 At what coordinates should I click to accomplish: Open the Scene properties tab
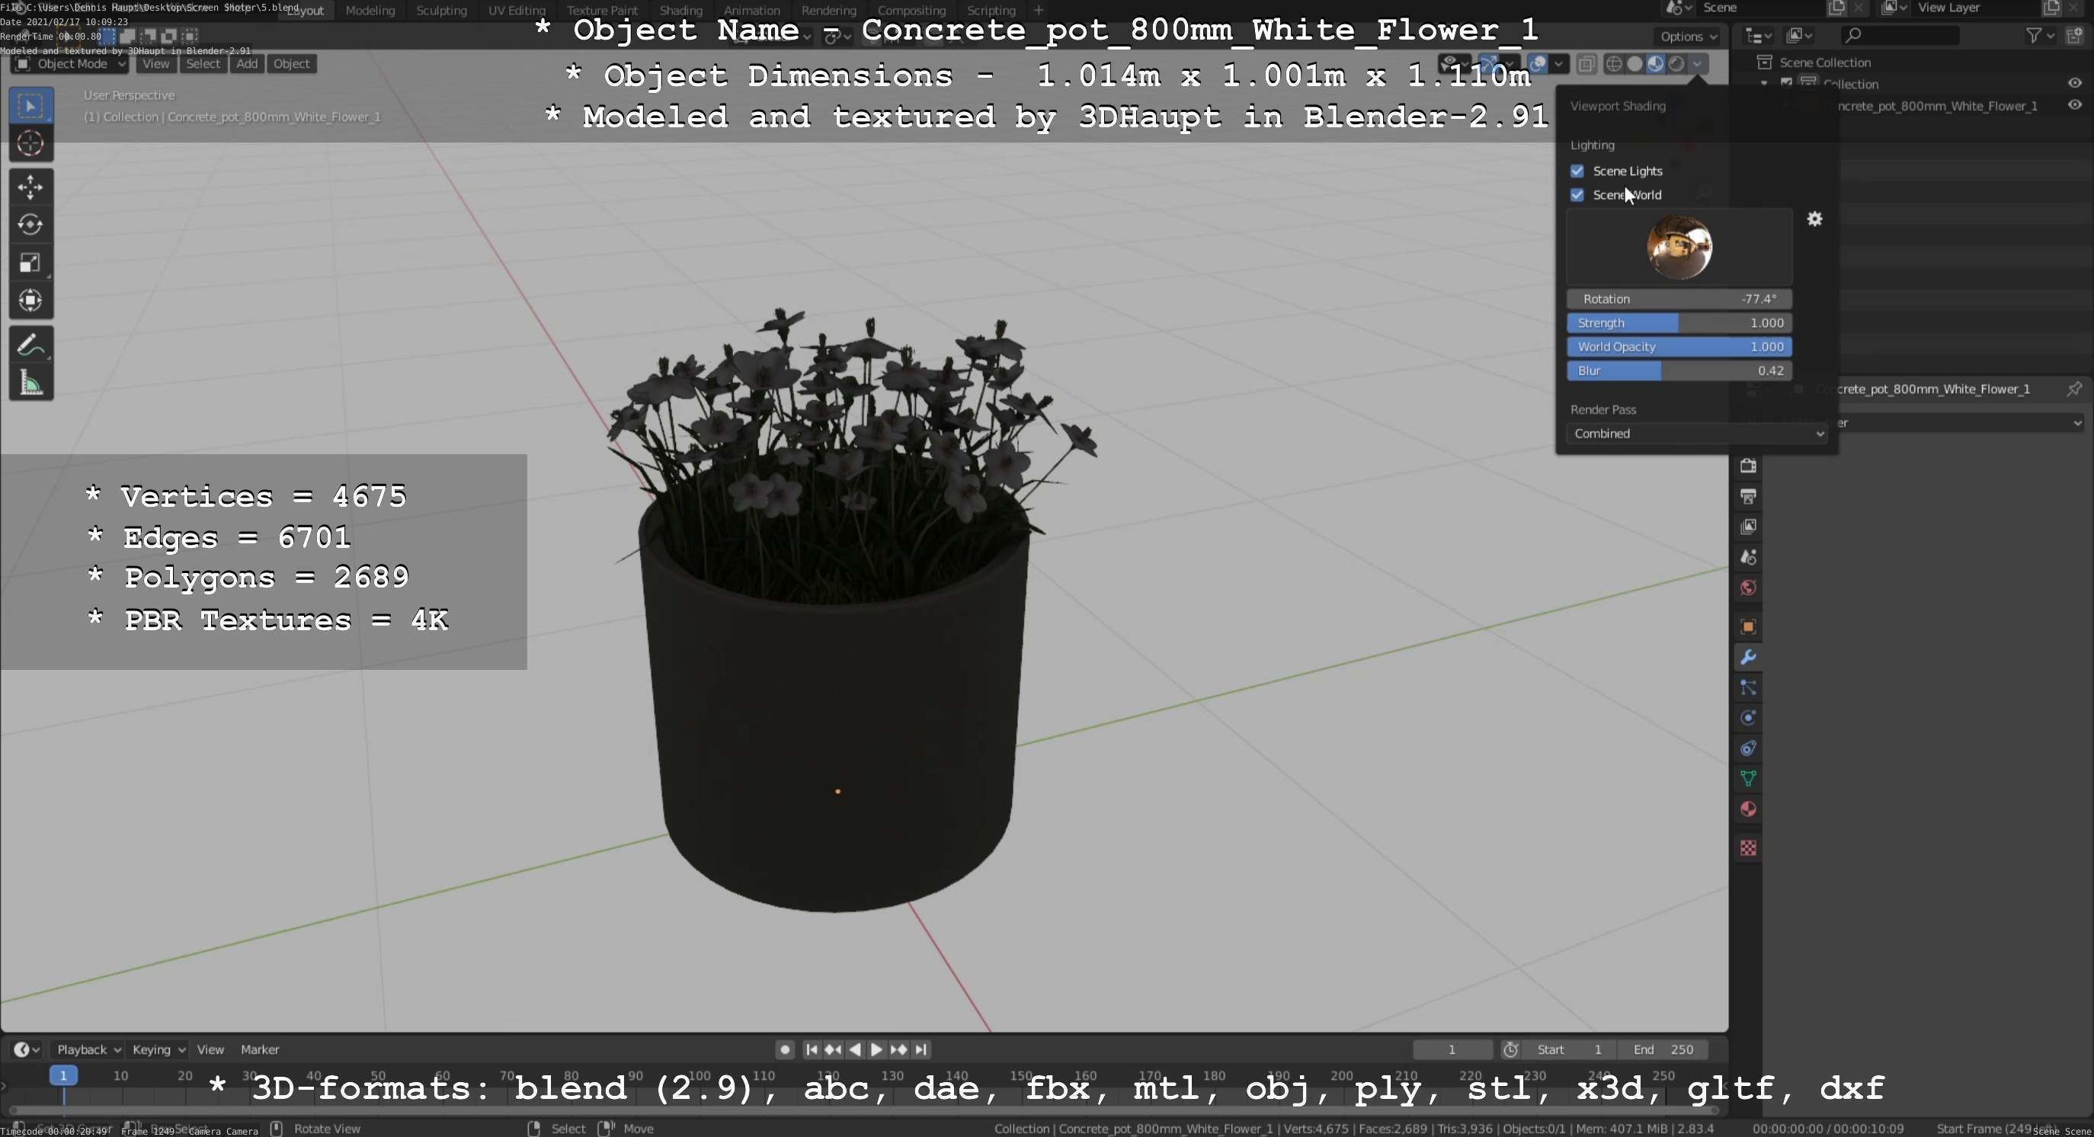[x=1749, y=557]
